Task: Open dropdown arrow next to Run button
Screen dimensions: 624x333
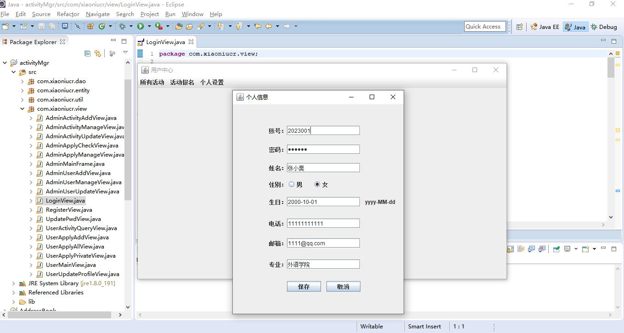Action: (149, 27)
